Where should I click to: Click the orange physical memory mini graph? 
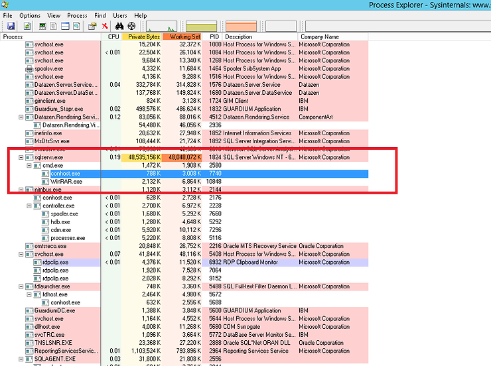tap(241, 27)
